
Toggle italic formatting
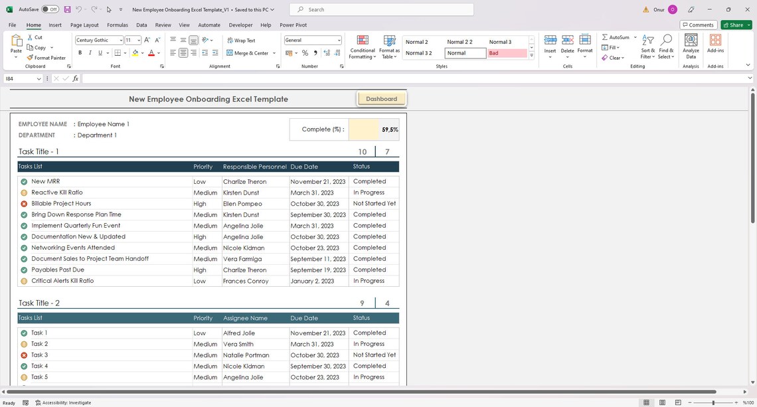point(89,53)
